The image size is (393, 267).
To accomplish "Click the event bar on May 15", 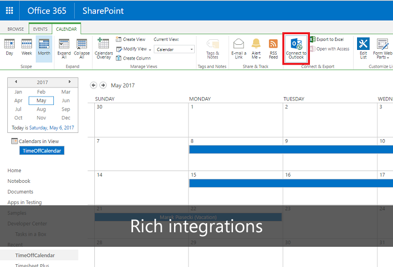I will click(x=291, y=183).
